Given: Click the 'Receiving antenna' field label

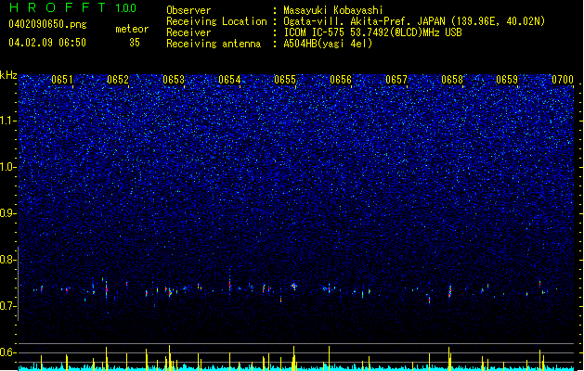Looking at the screenshot, I should click(214, 44).
